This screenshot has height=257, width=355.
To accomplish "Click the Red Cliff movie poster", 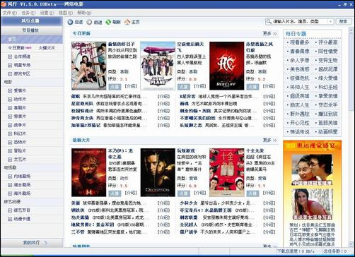I will click(227, 66).
